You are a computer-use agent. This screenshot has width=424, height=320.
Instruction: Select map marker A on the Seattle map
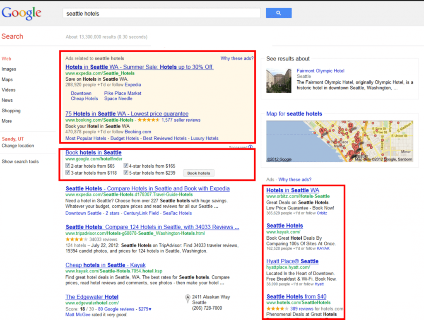pos(322,131)
